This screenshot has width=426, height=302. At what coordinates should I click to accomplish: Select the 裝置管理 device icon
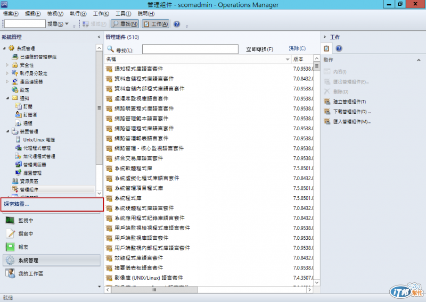tap(15, 131)
